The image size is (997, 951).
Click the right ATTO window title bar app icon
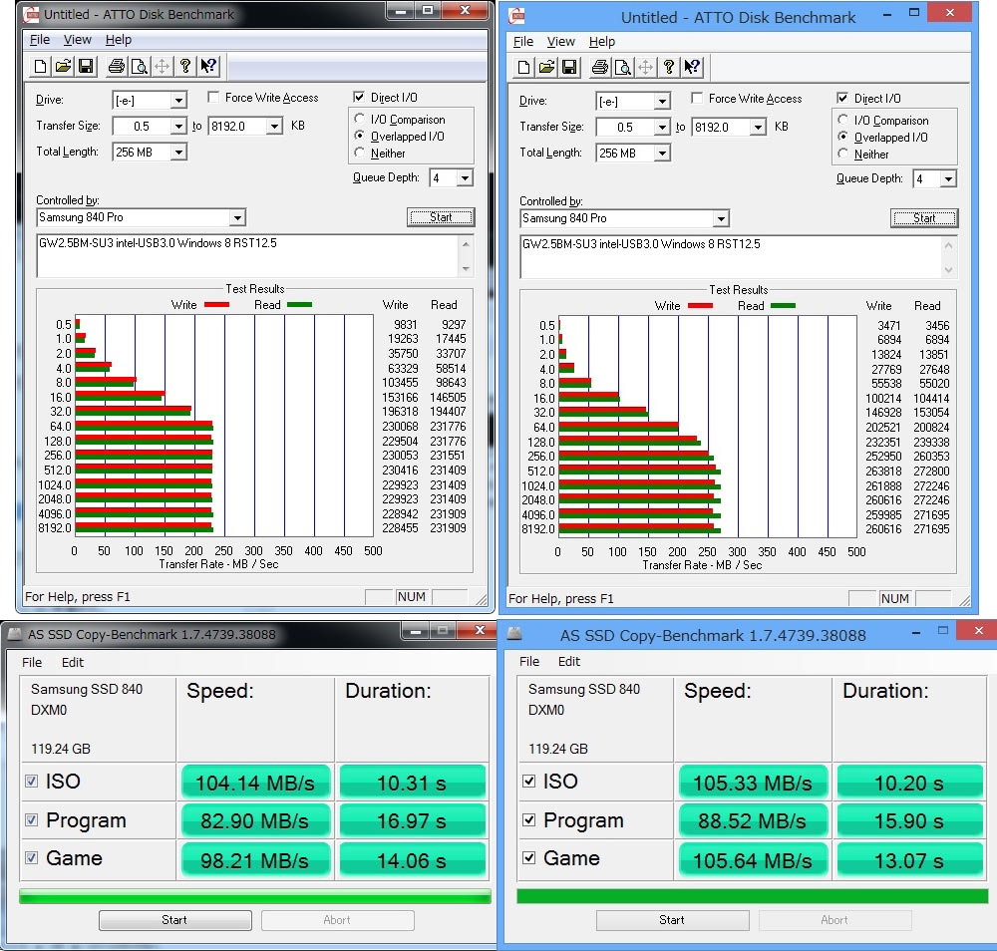[x=516, y=16]
